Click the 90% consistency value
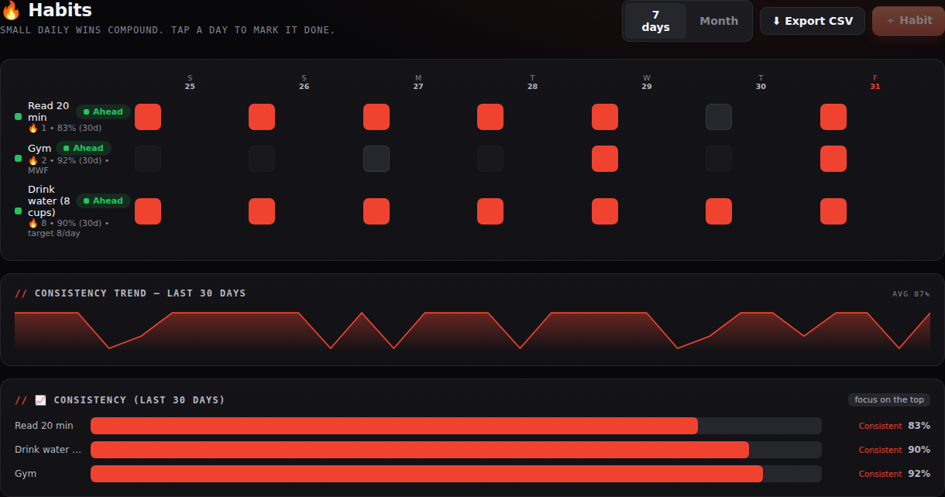 coord(919,450)
